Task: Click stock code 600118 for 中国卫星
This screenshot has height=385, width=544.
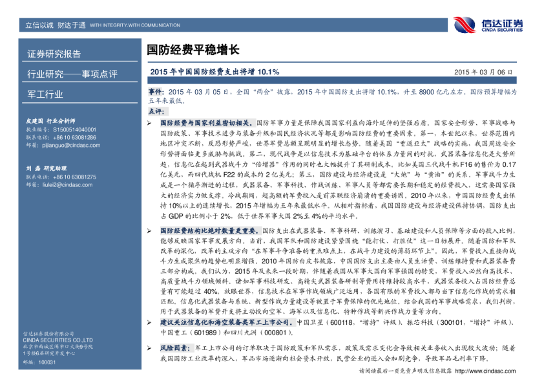Action: click(341, 322)
